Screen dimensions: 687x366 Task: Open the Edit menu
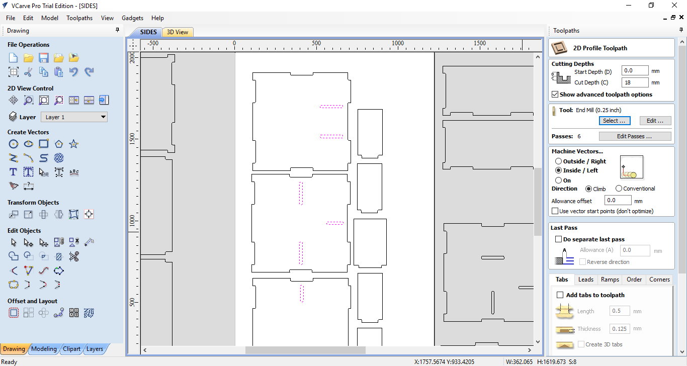[x=28, y=18]
